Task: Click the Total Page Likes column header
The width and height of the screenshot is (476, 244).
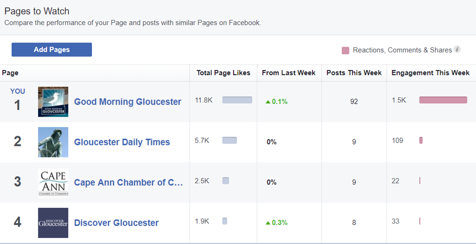Action: coord(223,73)
